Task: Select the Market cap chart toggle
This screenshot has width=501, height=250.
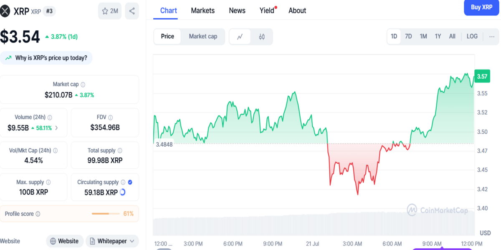Action: click(203, 37)
